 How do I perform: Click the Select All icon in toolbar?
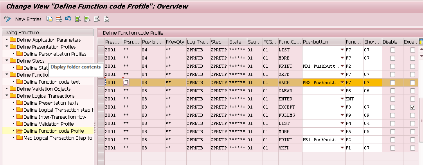[x=78, y=19]
